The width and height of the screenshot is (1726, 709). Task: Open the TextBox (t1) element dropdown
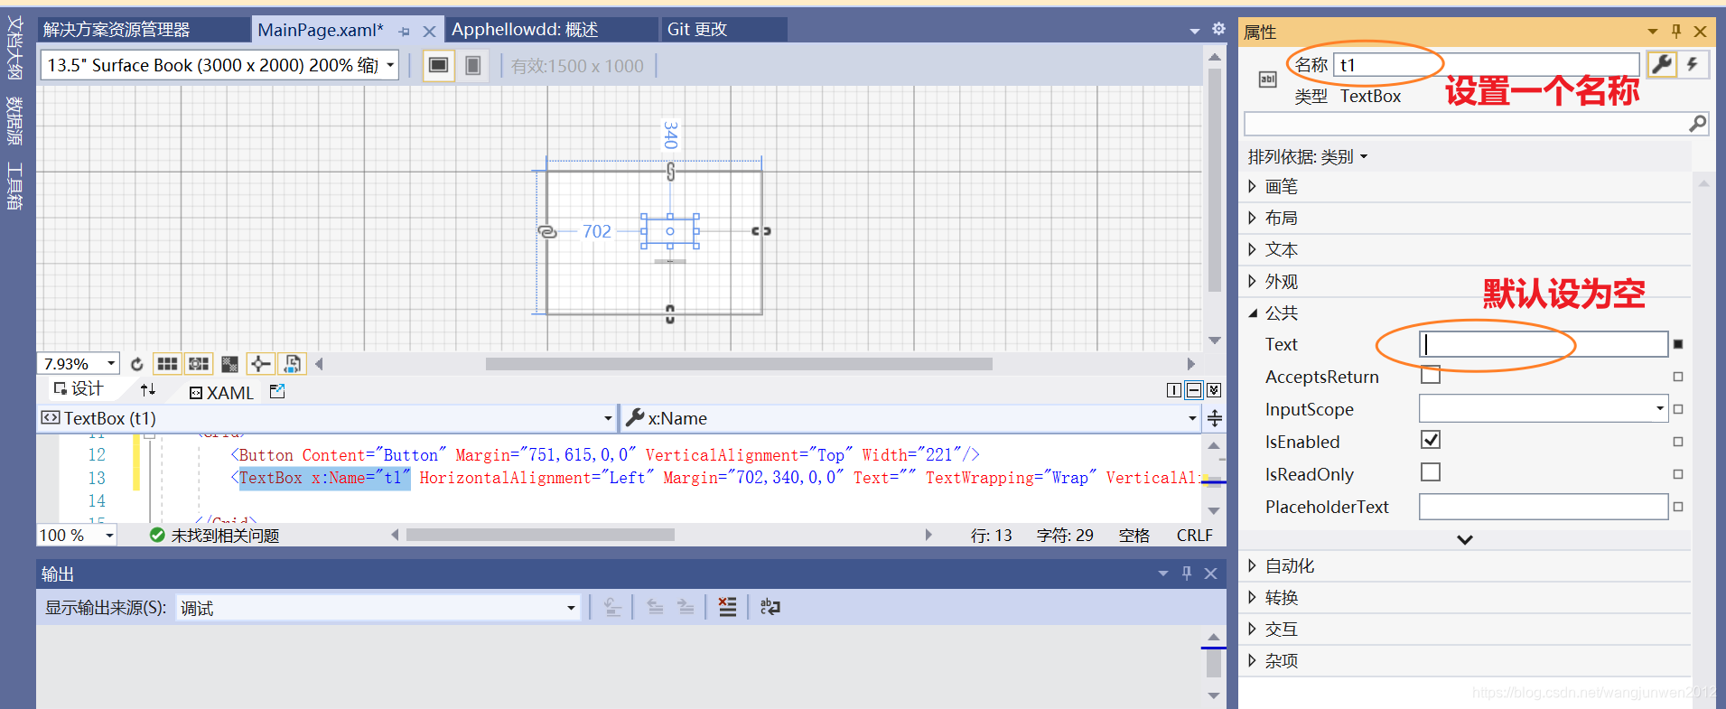(608, 418)
